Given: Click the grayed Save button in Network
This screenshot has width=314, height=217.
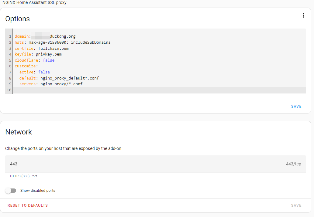Looking at the screenshot, I should click(x=296, y=205).
